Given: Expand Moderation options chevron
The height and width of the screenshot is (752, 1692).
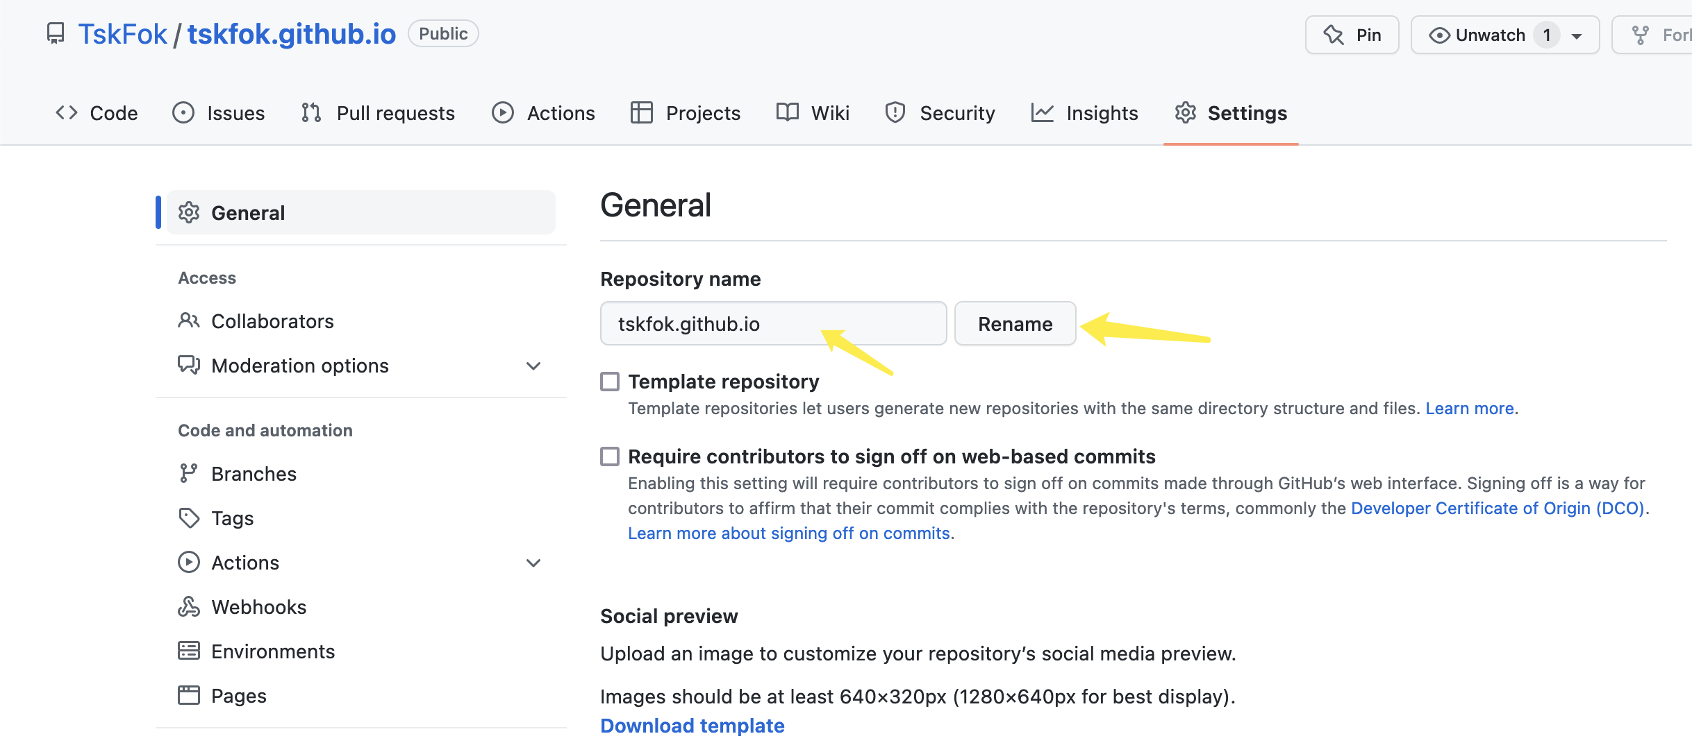Looking at the screenshot, I should 533,366.
